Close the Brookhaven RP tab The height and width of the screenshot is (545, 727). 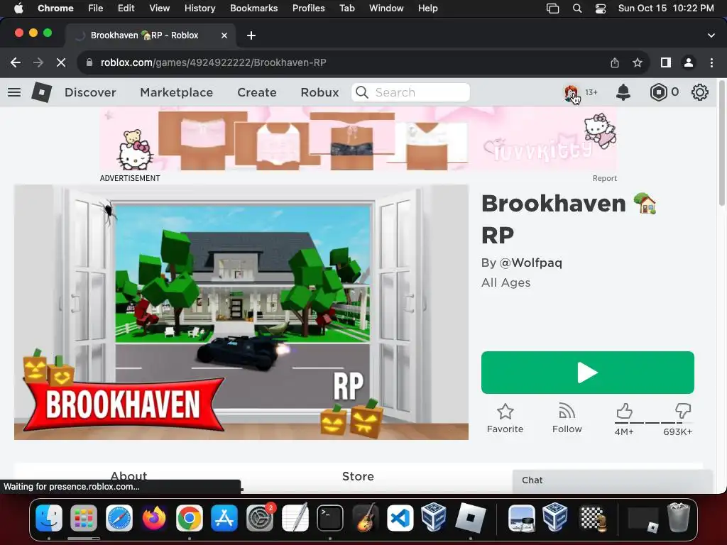(224, 35)
